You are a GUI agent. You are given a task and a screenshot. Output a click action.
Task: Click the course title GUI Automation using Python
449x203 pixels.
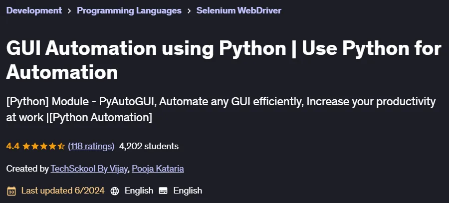tap(224, 60)
